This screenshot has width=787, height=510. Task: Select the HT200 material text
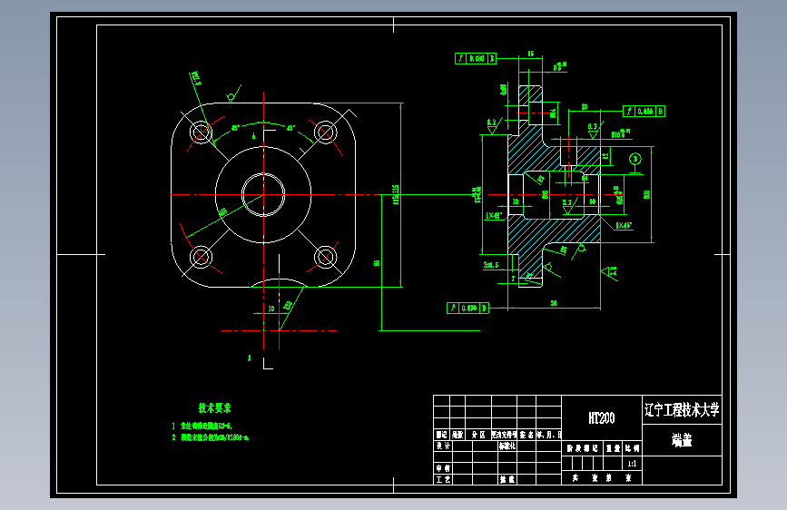coord(601,418)
